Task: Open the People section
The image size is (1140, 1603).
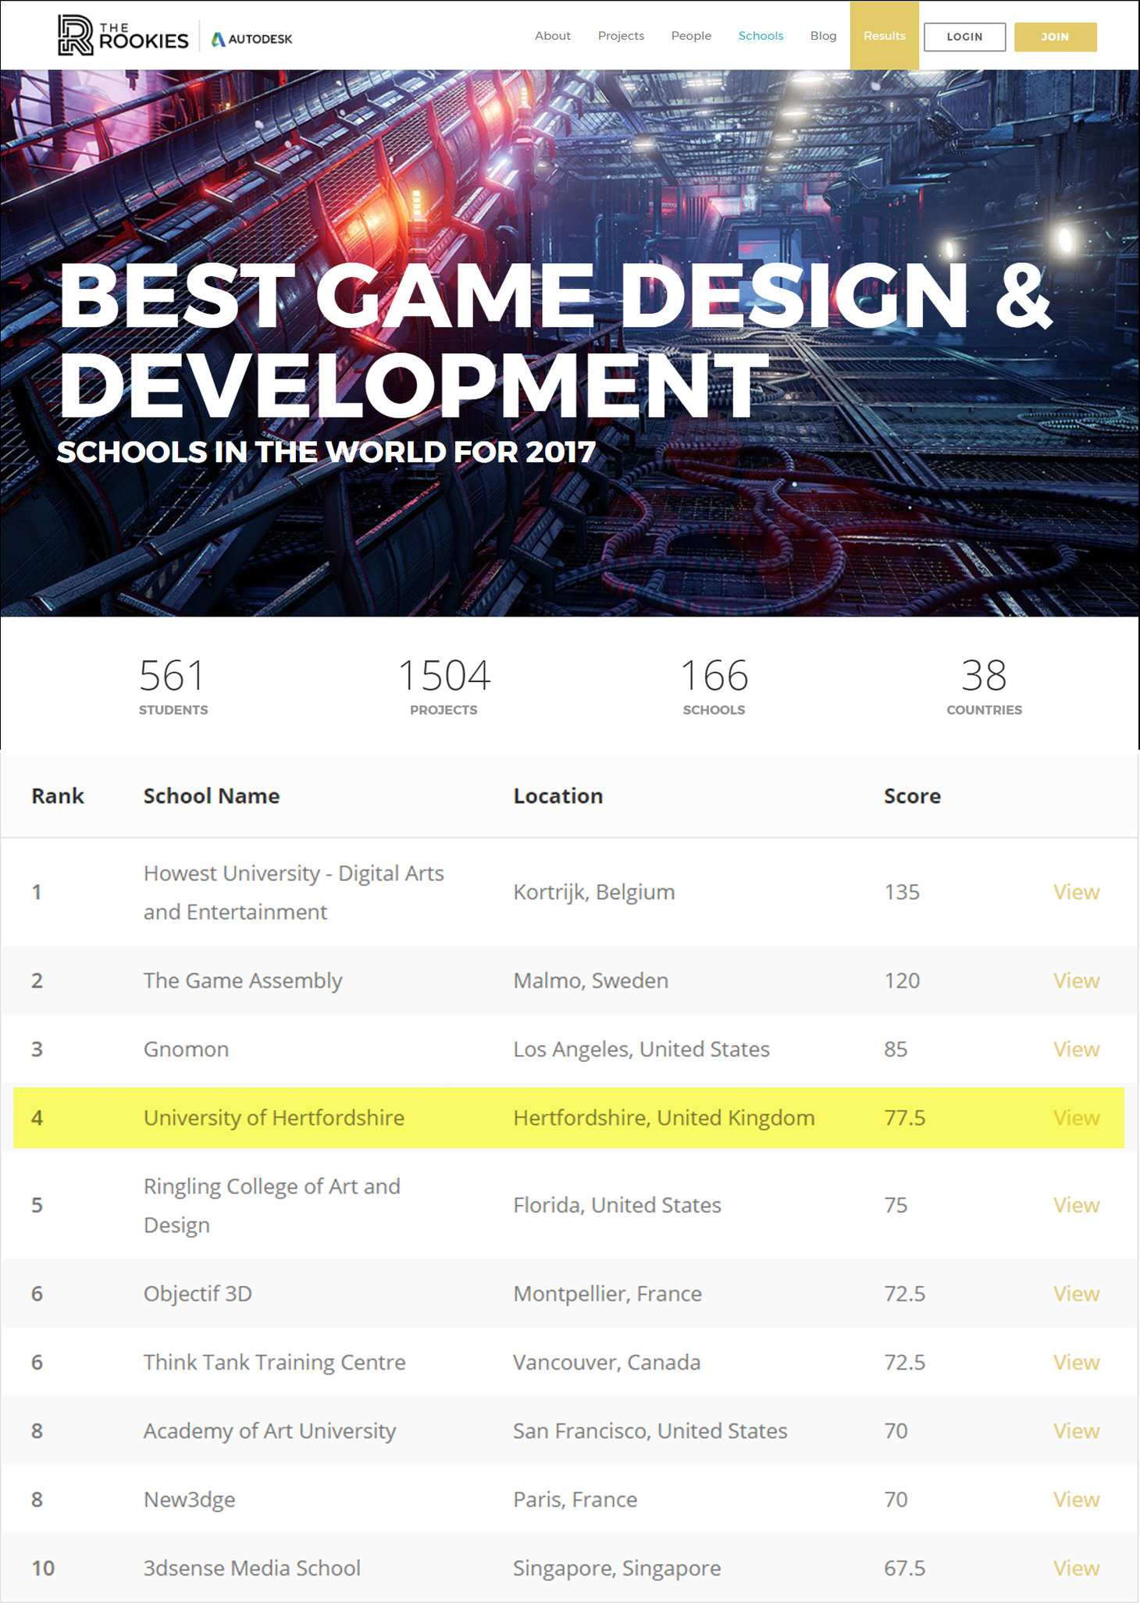Action: (691, 36)
